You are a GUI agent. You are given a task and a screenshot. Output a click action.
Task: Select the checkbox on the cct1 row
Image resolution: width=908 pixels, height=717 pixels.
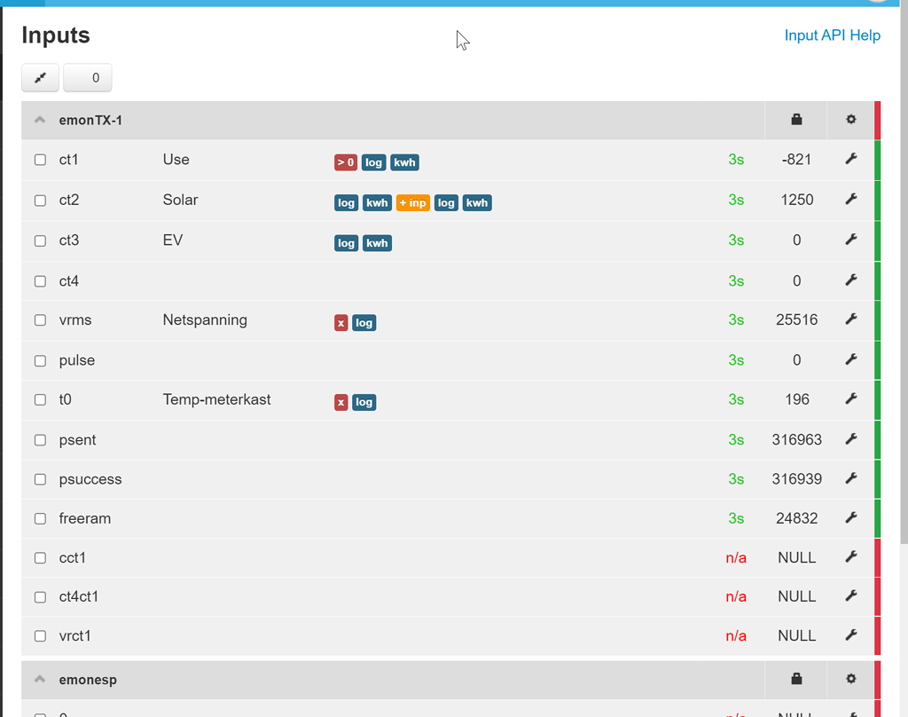pyautogui.click(x=40, y=557)
